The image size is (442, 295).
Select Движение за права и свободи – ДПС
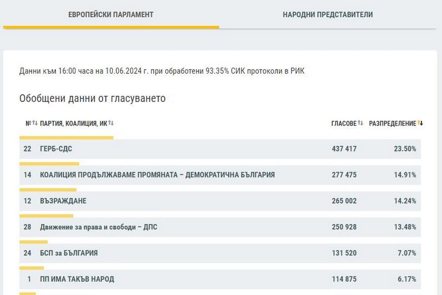[x=99, y=227]
